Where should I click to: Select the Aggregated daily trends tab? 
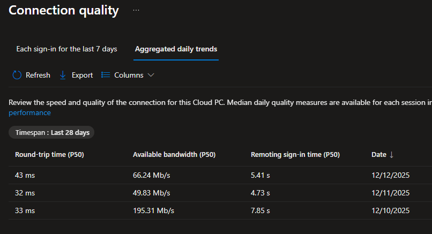tap(176, 49)
